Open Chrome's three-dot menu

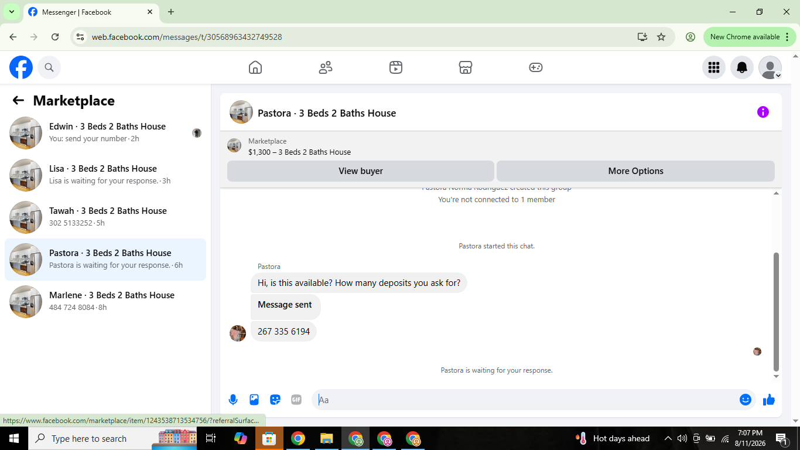tap(787, 37)
